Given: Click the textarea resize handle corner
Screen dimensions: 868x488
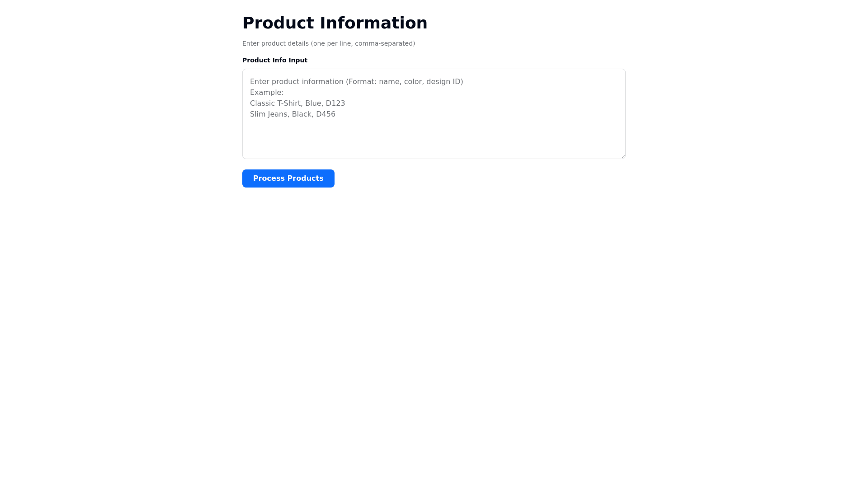Looking at the screenshot, I should [x=623, y=156].
